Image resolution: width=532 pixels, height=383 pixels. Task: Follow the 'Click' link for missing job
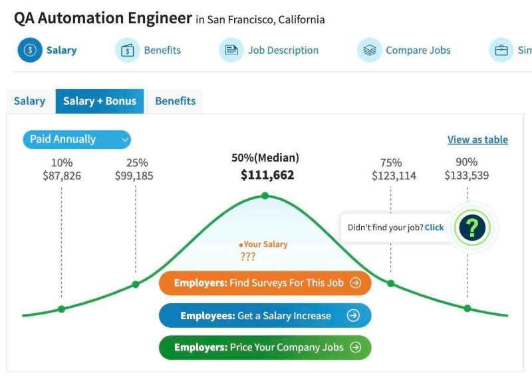pos(434,227)
